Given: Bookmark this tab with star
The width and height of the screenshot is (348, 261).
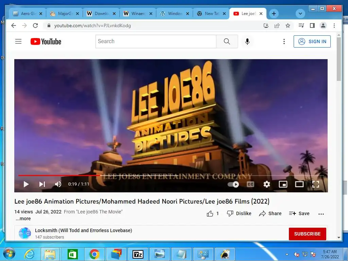Looking at the screenshot, I should [x=288, y=25].
